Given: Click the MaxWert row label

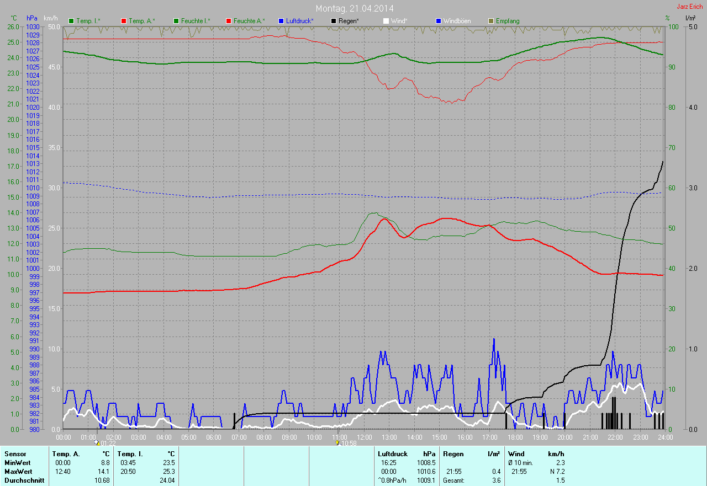Looking at the screenshot, I should 19,472.
